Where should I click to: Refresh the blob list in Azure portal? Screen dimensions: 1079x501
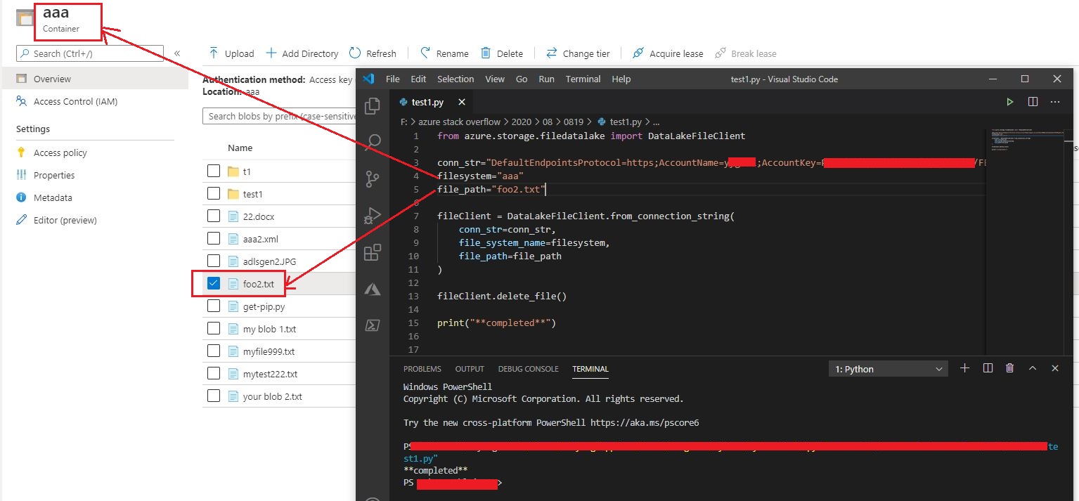pos(373,53)
